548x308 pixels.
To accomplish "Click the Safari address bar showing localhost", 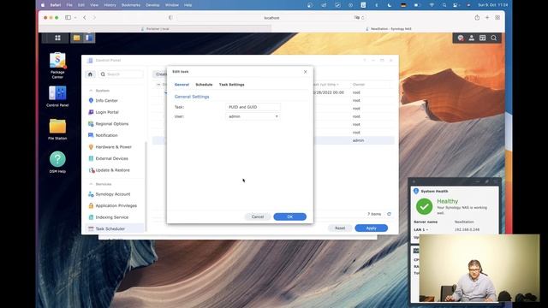I will (x=271, y=17).
